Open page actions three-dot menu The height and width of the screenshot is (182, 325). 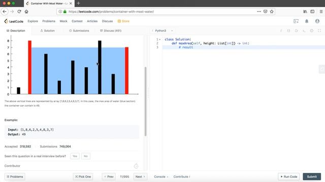[259, 12]
